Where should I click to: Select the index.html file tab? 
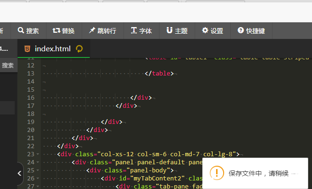[x=54, y=48]
